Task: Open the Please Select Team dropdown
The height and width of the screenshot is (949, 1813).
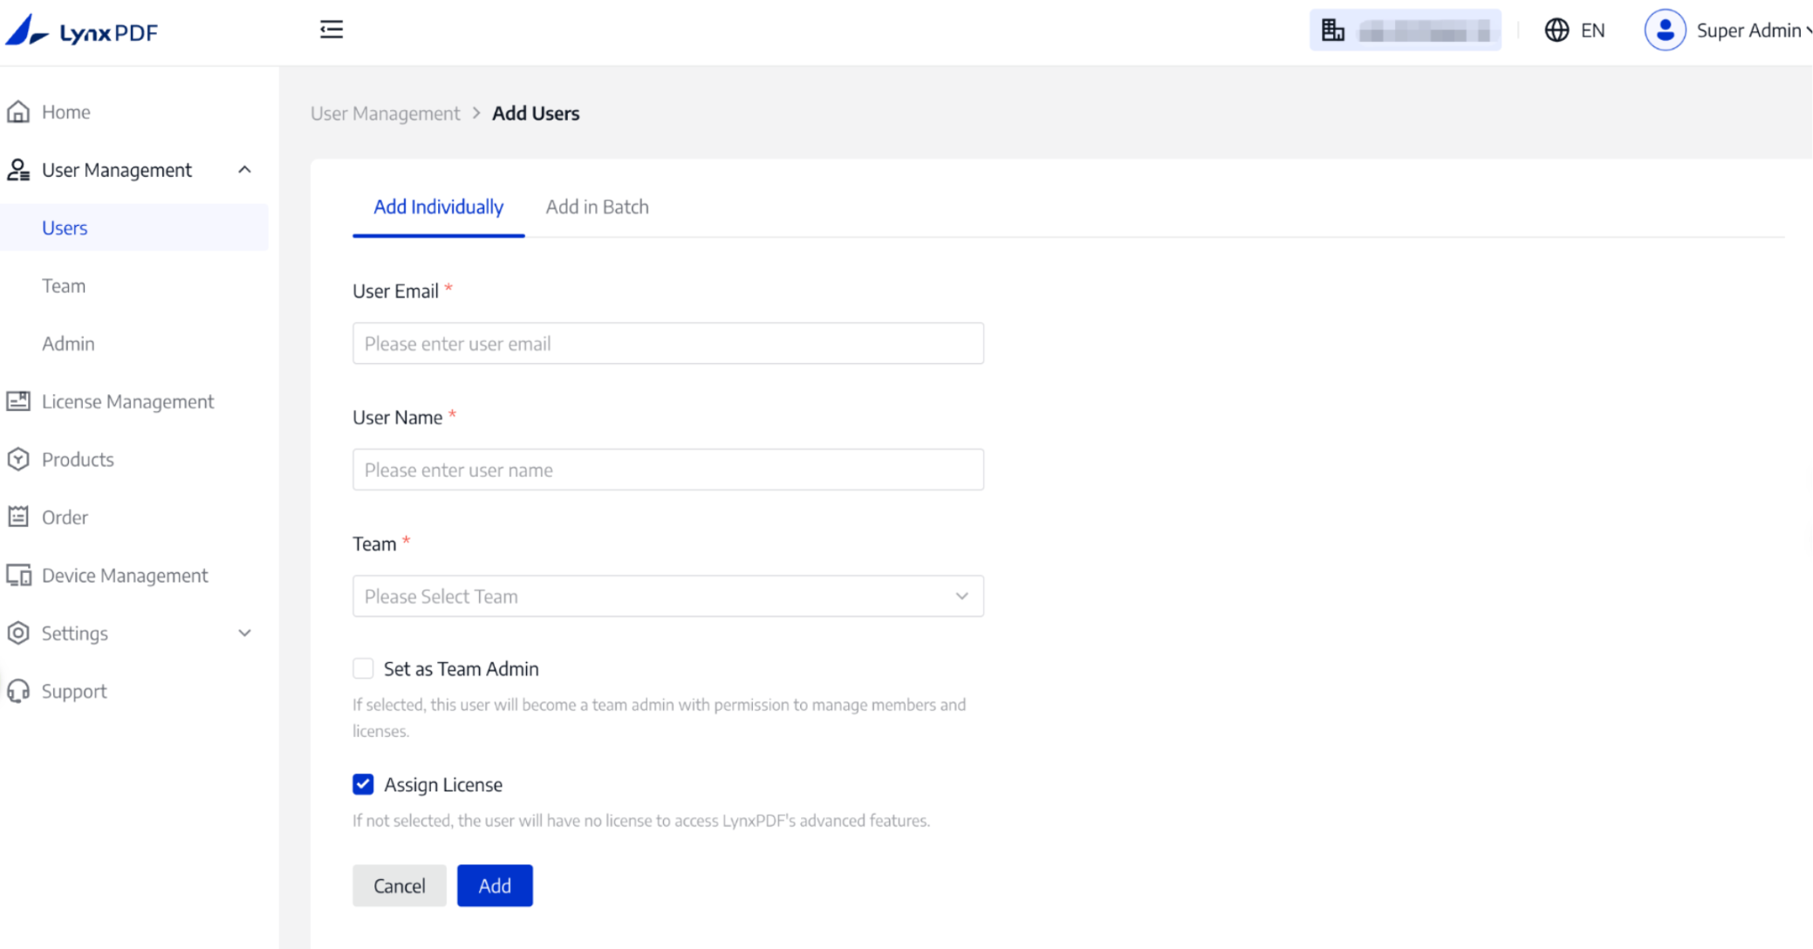Action: click(667, 597)
